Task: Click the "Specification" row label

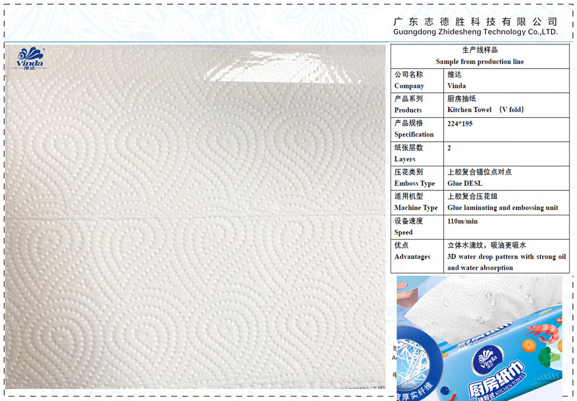Action: click(x=414, y=134)
